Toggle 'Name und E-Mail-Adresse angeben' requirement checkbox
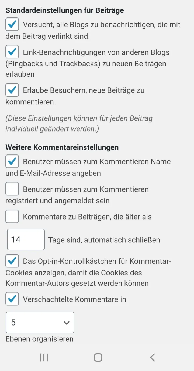This screenshot has width=194, height=371. click(x=12, y=161)
